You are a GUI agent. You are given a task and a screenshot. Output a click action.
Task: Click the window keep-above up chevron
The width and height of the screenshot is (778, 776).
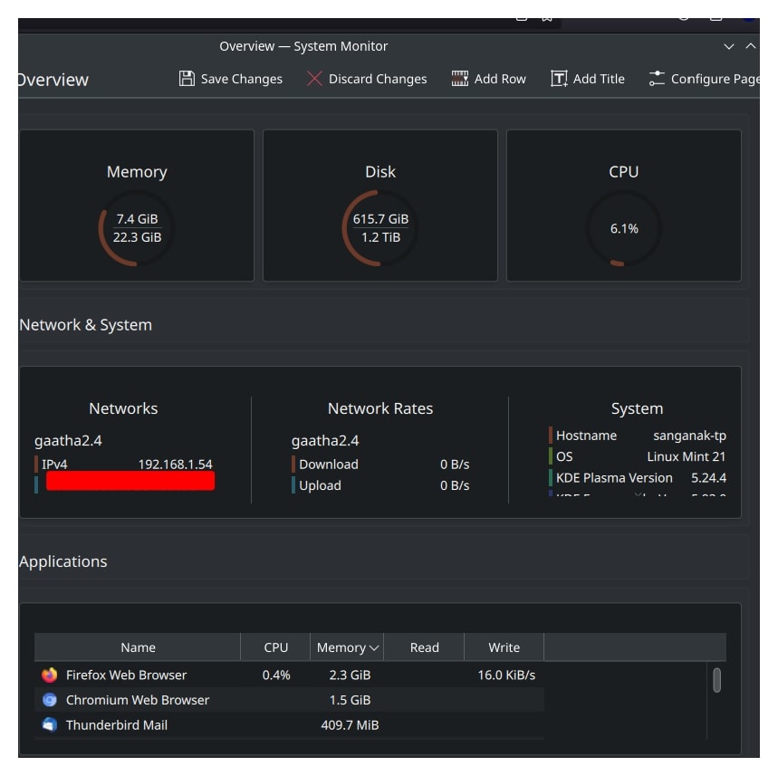(750, 46)
